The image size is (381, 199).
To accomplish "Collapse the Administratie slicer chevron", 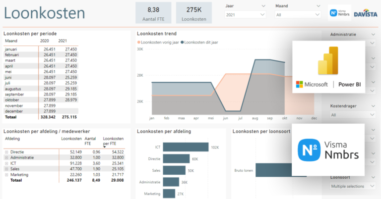I will pos(373,35).
